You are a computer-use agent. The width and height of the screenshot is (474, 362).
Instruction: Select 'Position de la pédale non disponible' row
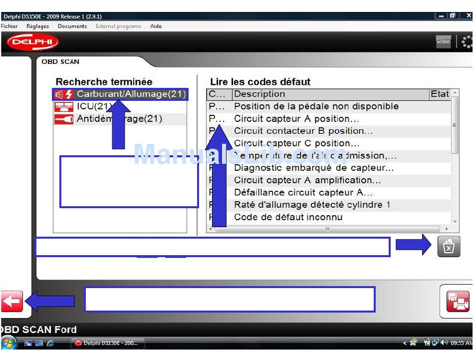point(329,106)
